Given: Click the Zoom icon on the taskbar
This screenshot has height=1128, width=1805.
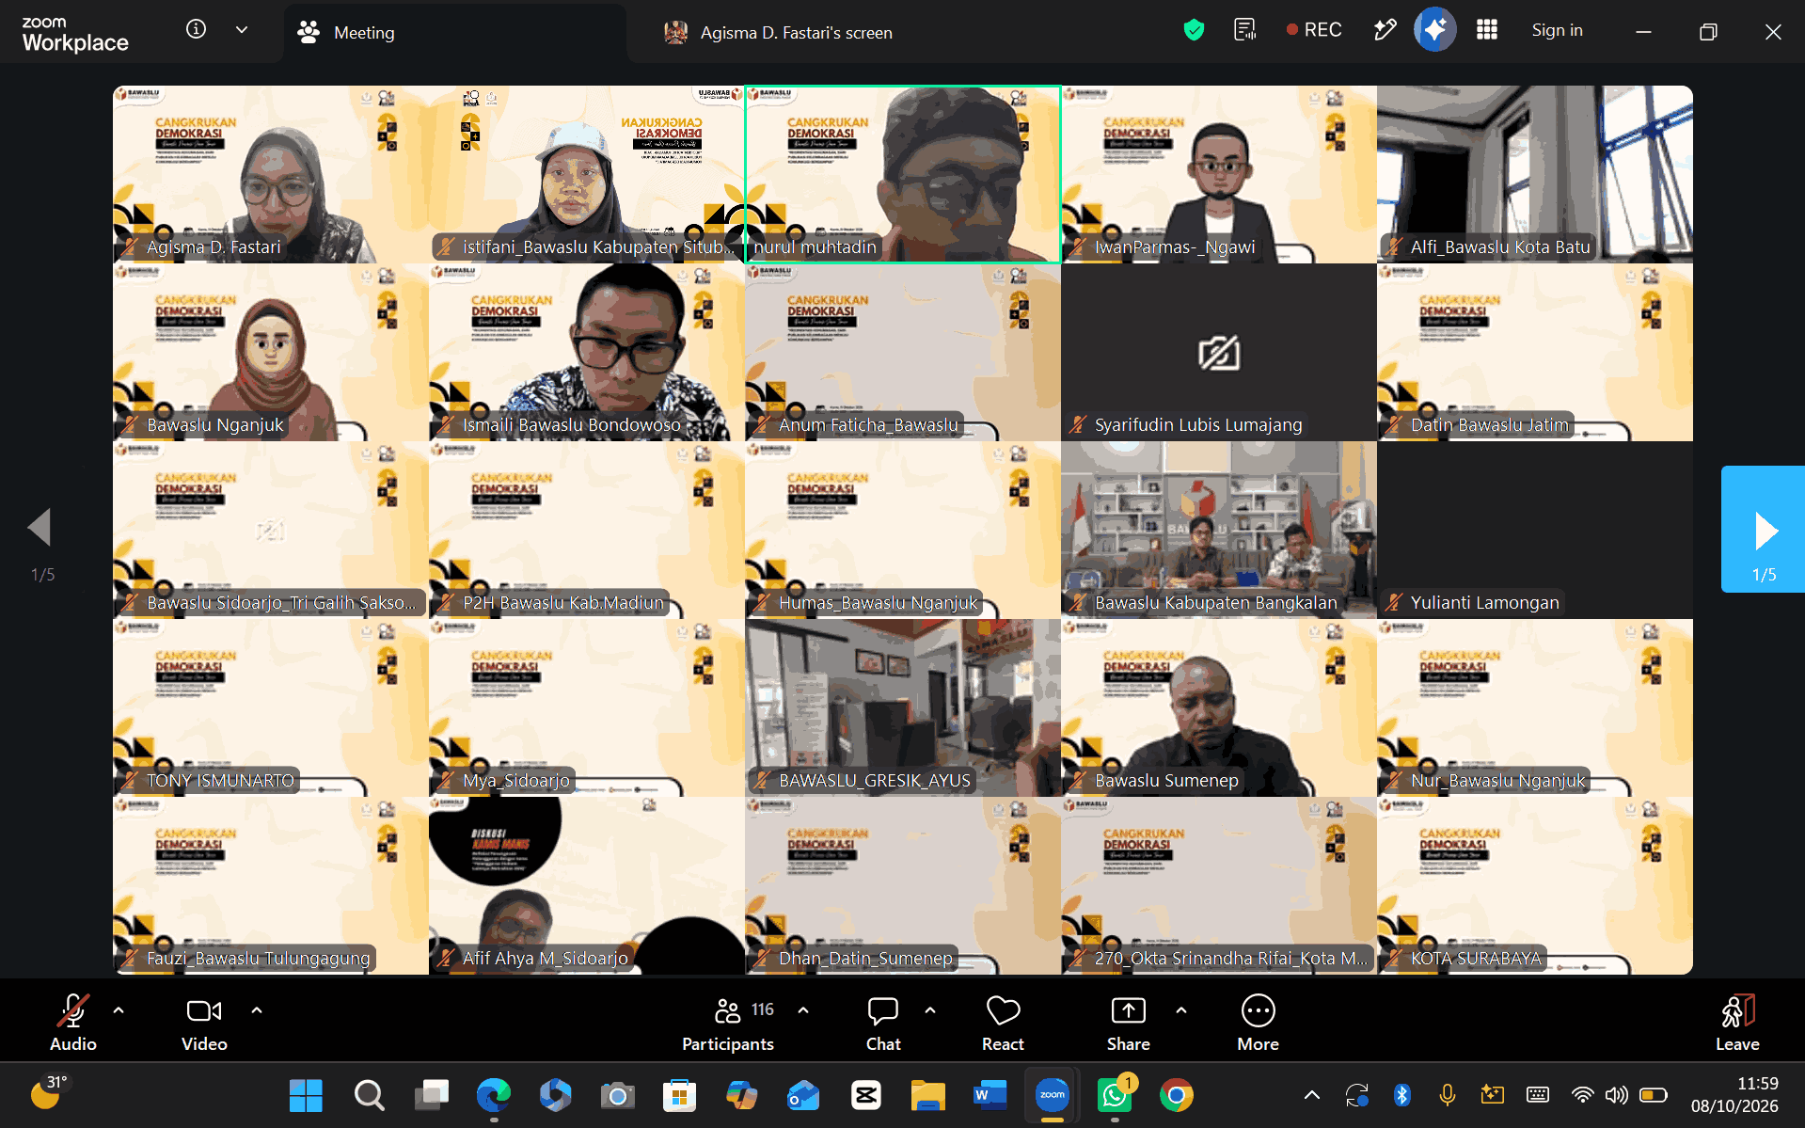Looking at the screenshot, I should point(1053,1095).
